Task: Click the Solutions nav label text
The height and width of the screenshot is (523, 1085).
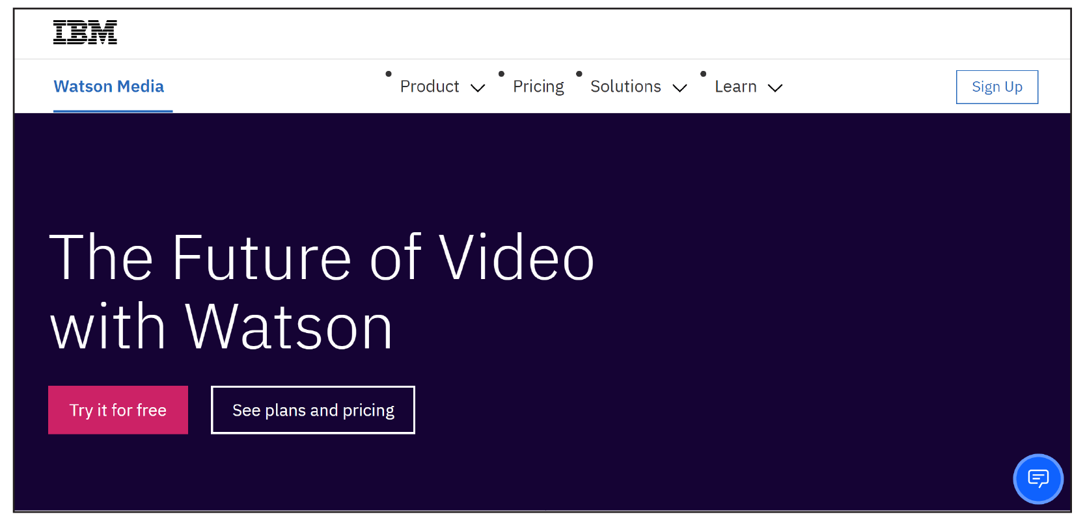Action: click(x=625, y=86)
